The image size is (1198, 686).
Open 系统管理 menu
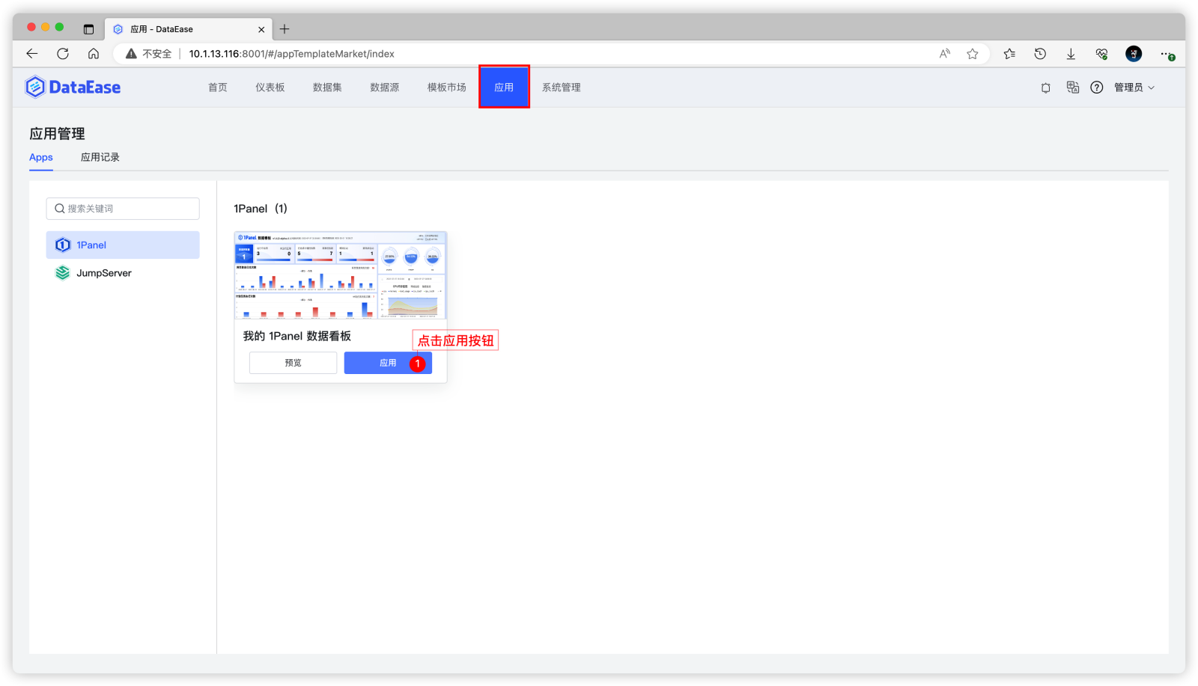[x=562, y=88]
